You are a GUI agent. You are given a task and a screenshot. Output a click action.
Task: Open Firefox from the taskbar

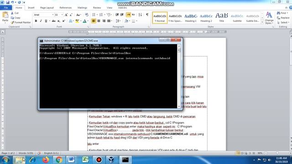(x=46, y=160)
